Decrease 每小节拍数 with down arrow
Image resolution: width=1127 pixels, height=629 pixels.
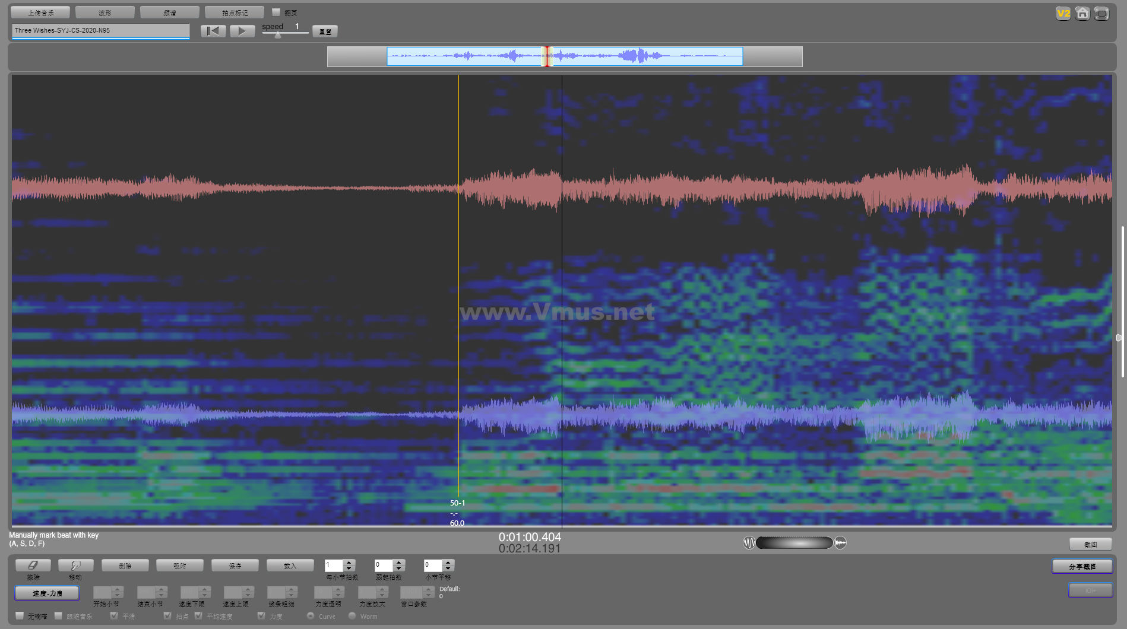(349, 568)
